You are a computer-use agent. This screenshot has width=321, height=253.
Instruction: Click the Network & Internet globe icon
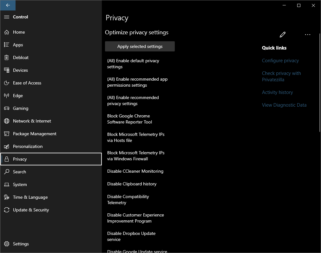(7, 121)
